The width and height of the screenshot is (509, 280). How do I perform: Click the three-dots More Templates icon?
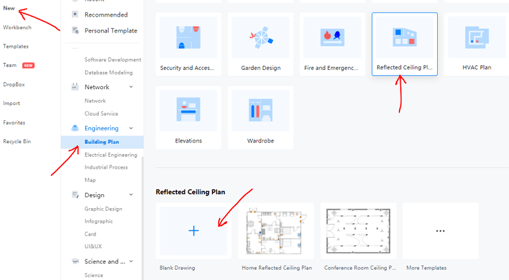click(x=440, y=231)
